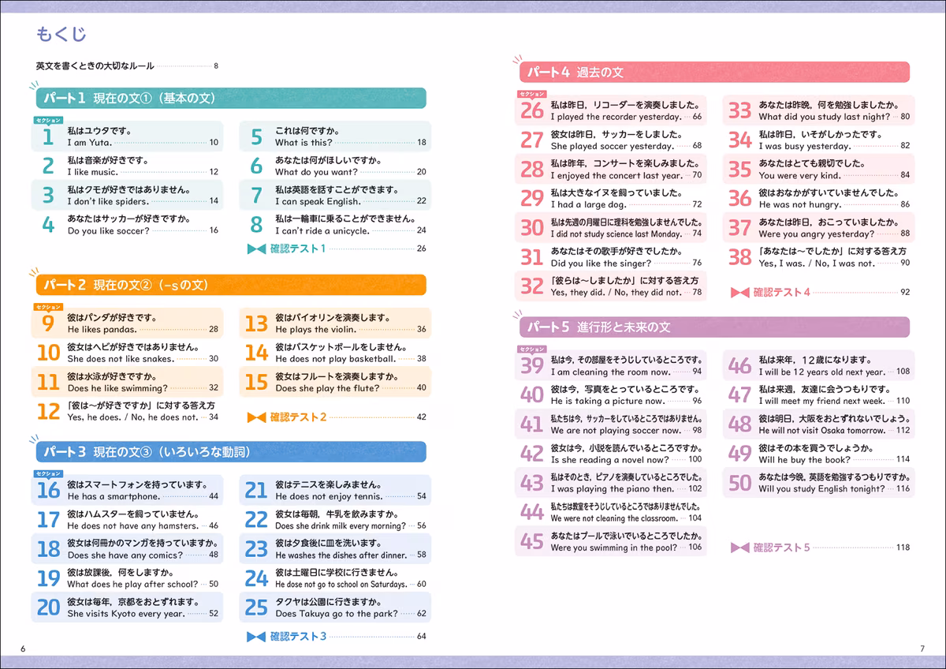946x669 pixels.
Task: Open the 英文を書くときの大切なルール entry
Action: tap(127, 65)
